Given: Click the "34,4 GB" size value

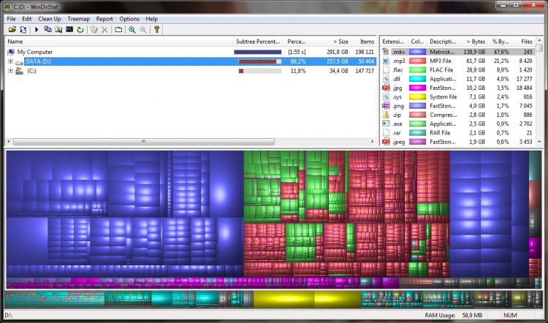Looking at the screenshot, I should click(338, 71).
